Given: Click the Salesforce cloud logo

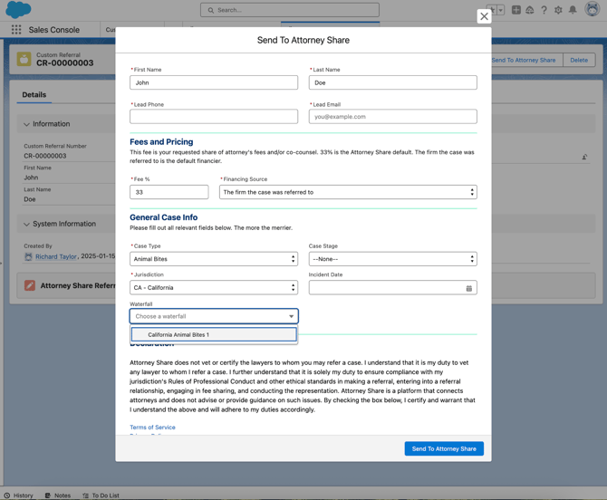Looking at the screenshot, I should (18, 10).
